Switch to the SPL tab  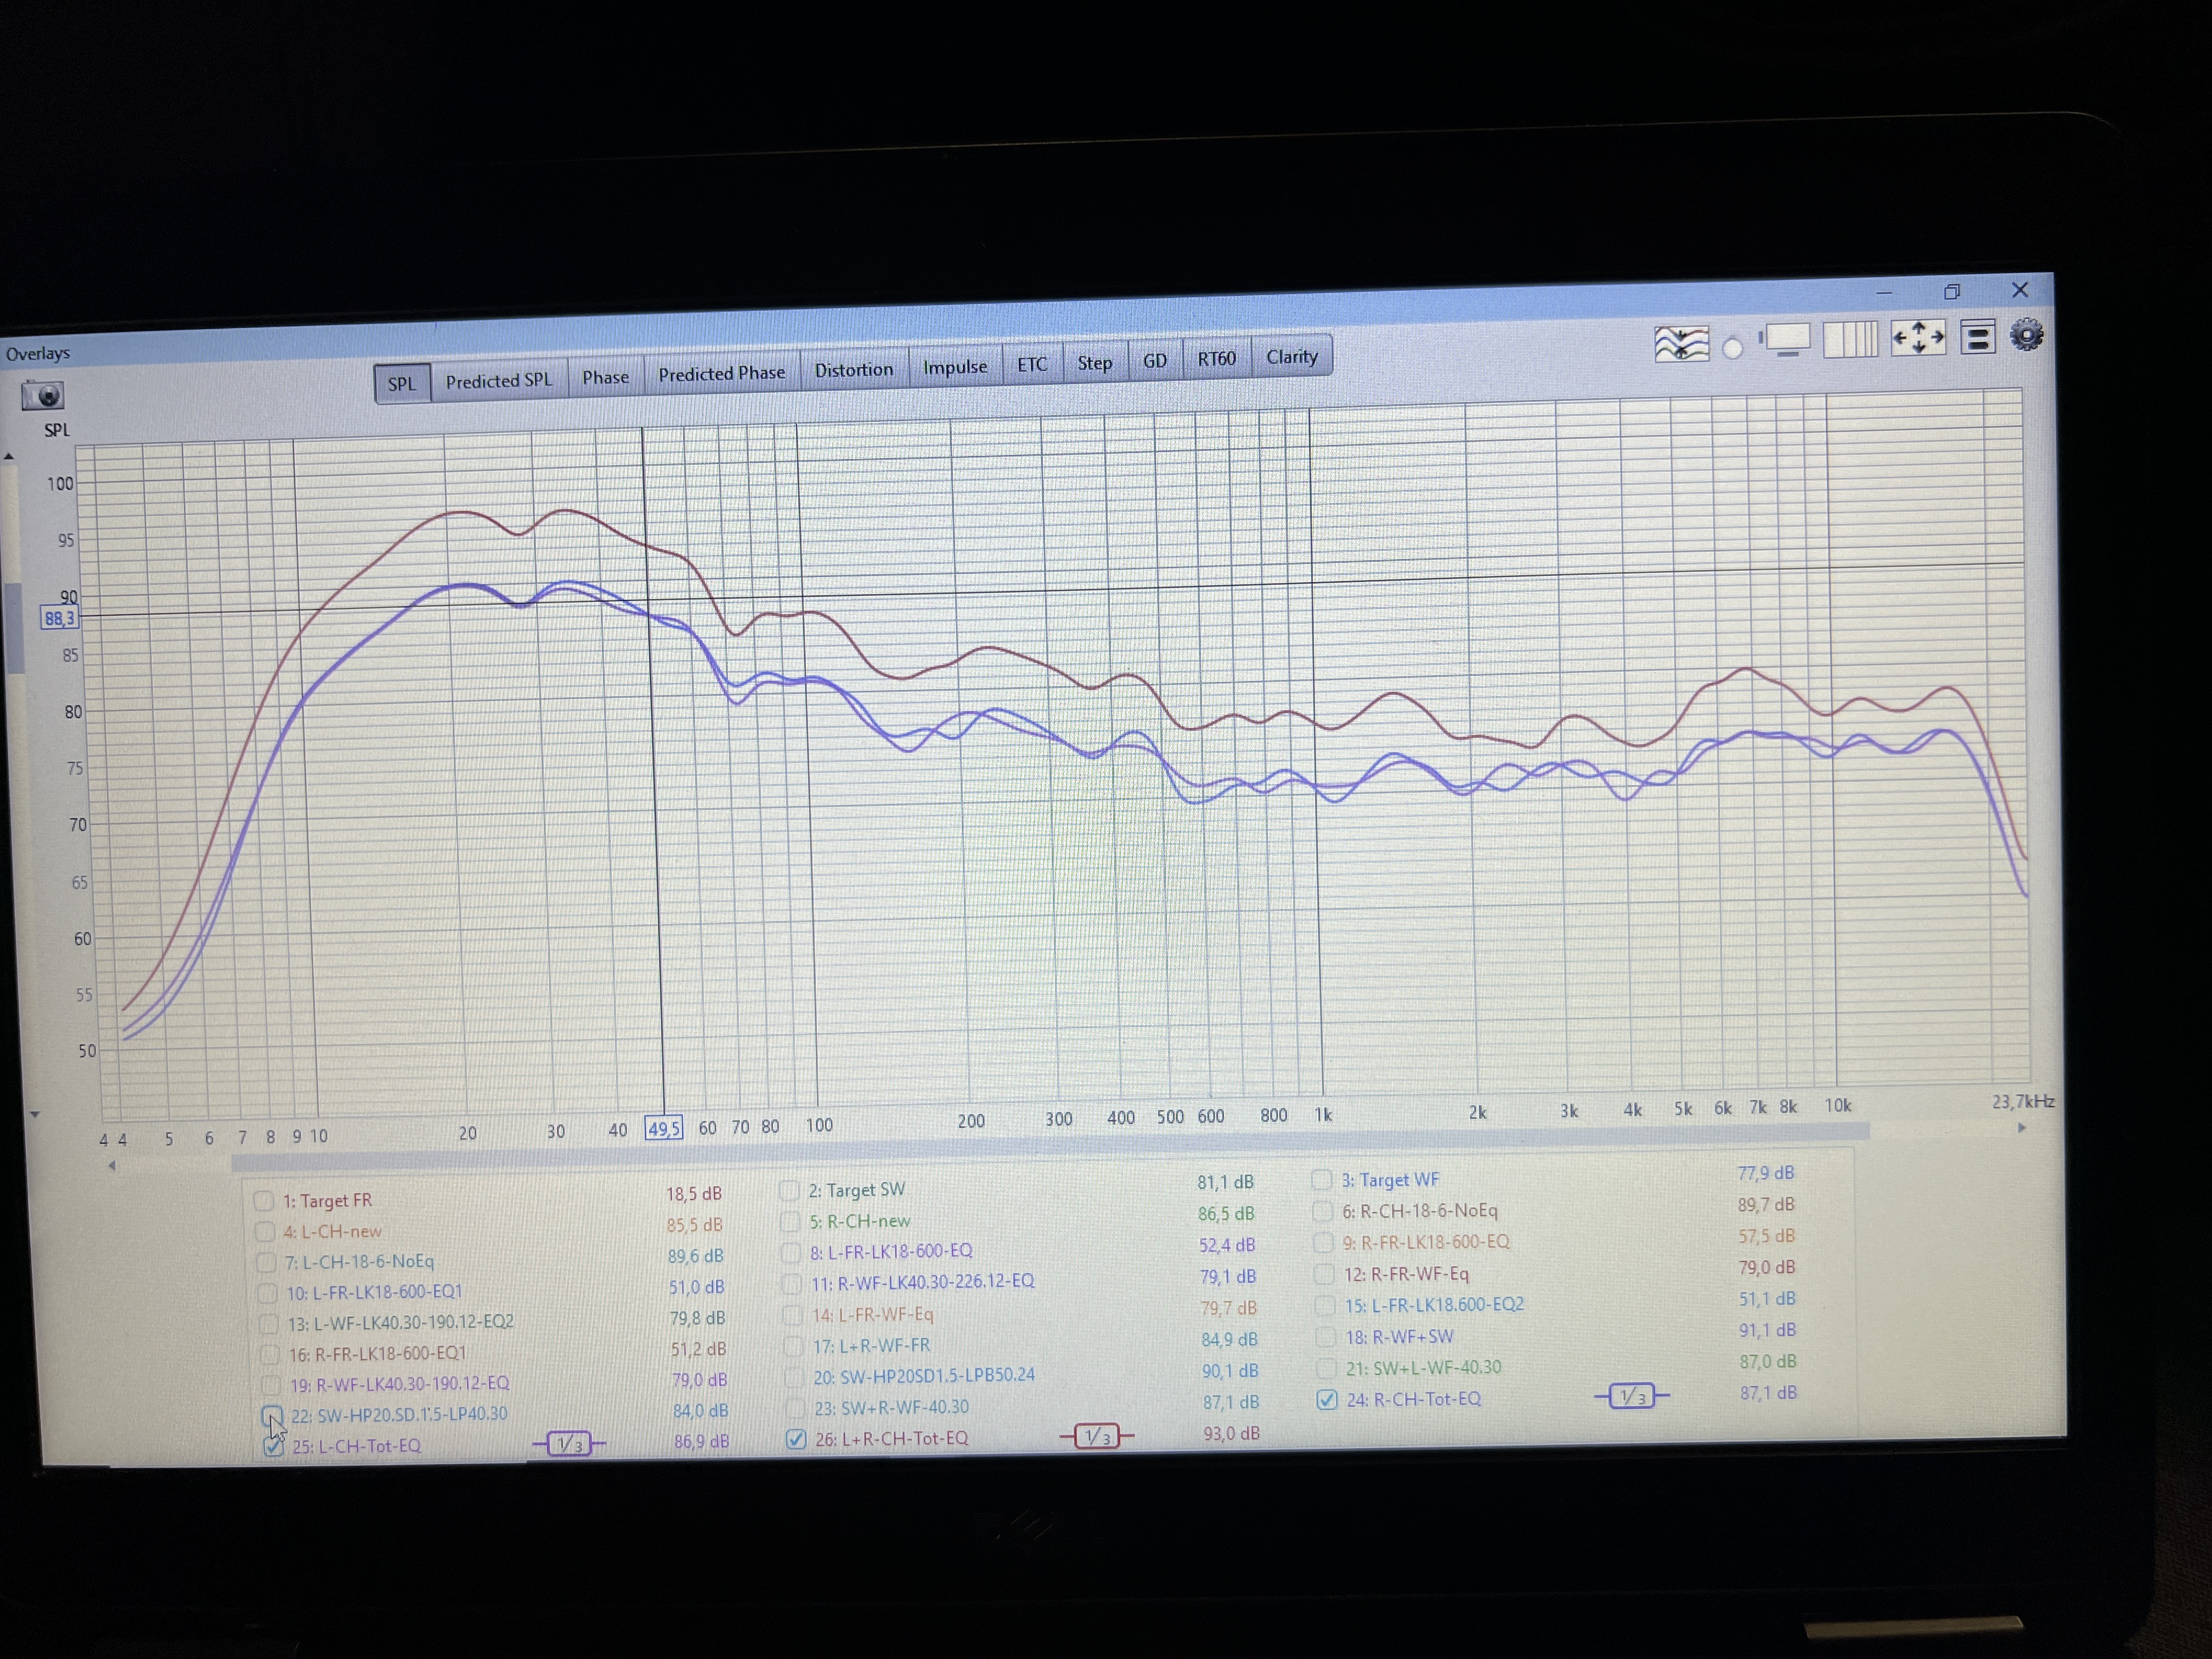click(402, 383)
